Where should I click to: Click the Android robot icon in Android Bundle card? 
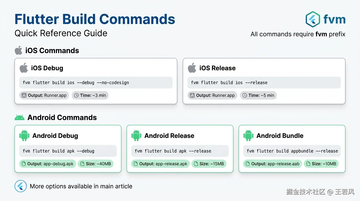248,136
